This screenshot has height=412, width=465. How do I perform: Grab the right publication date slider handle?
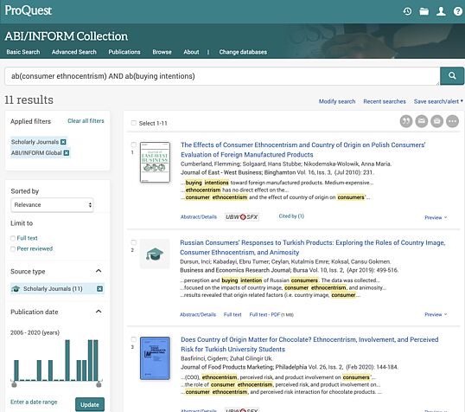tap(99, 384)
